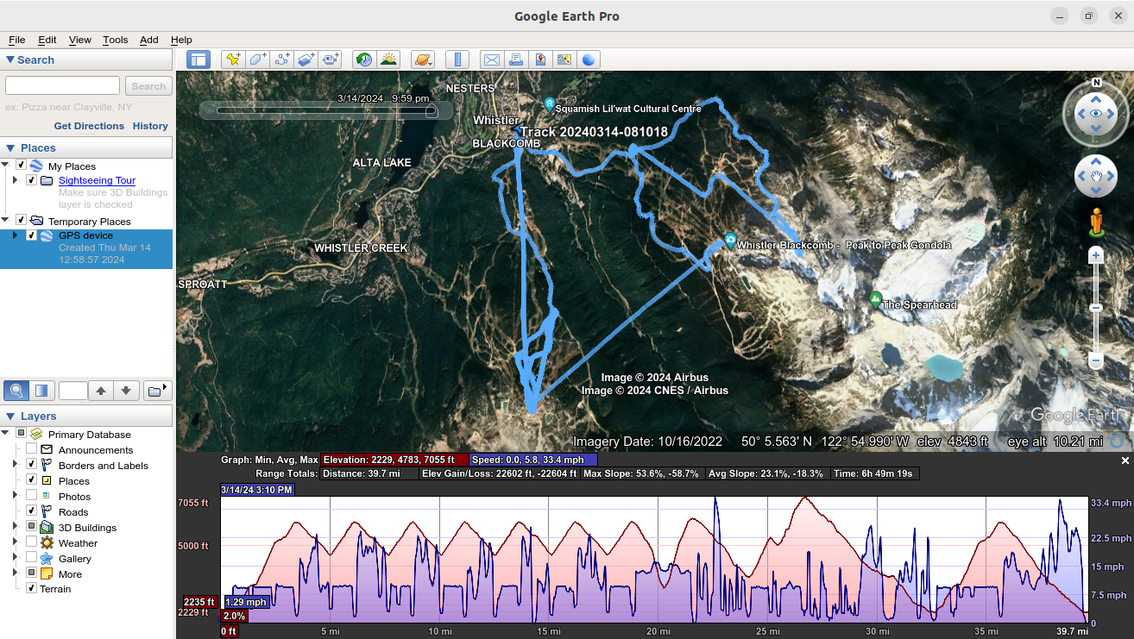
Task: Collapse the Search panel
Action: (x=10, y=60)
